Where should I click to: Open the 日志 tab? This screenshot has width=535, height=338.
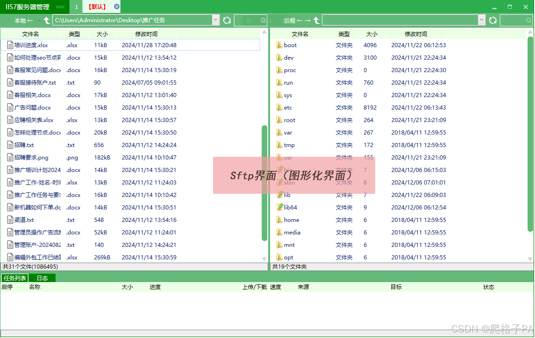click(42, 278)
